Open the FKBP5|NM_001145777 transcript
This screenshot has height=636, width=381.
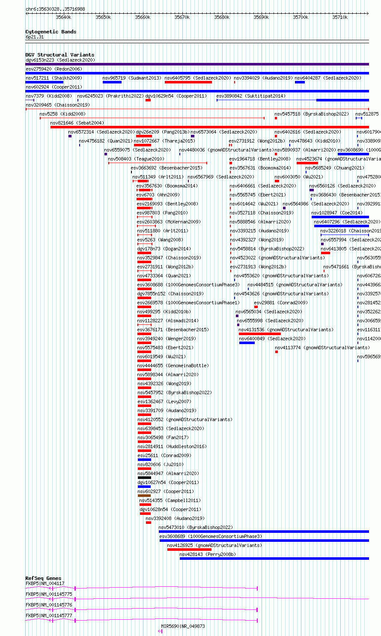tap(141, 620)
